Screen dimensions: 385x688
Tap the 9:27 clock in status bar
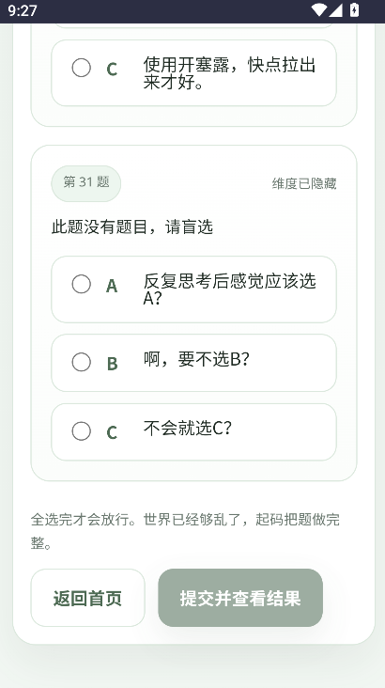[23, 10]
